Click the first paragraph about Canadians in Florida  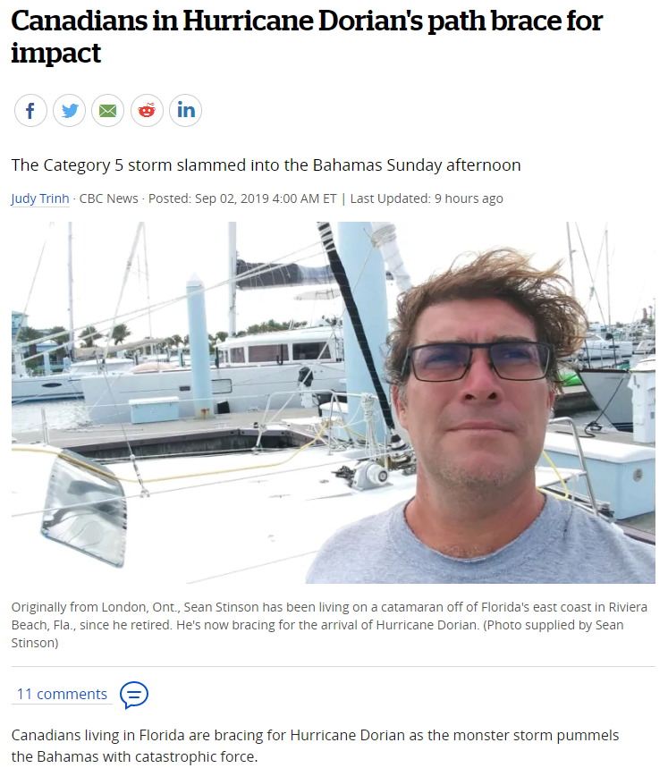tap(315, 746)
